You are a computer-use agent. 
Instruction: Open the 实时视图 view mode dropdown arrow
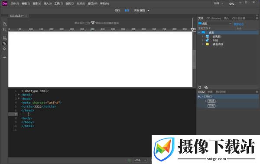coord(148,11)
